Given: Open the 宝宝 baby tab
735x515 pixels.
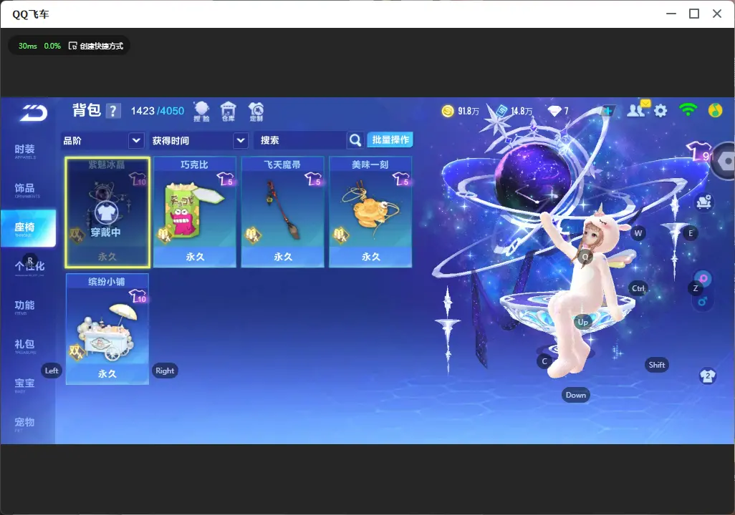Looking at the screenshot, I should [x=25, y=384].
